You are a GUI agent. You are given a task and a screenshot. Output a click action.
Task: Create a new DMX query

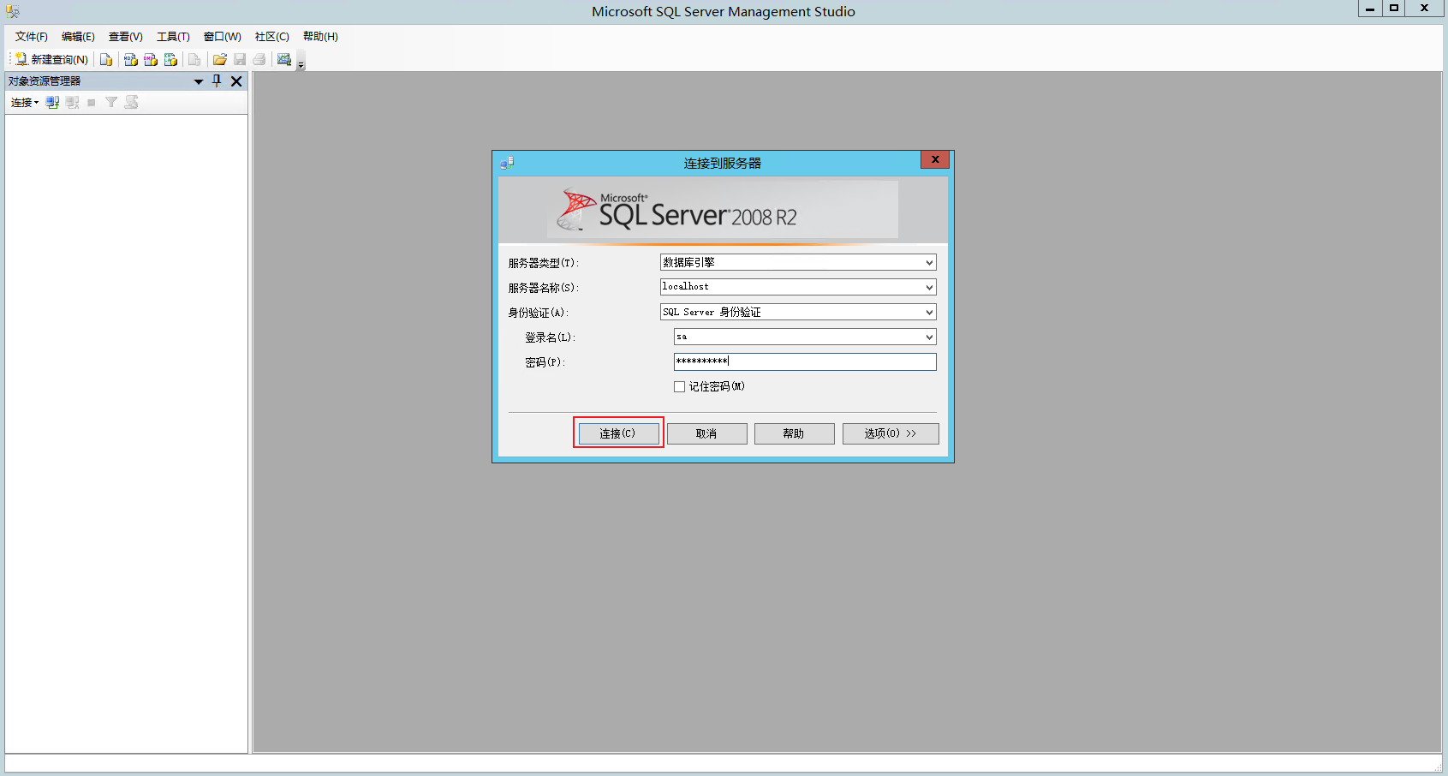point(151,58)
